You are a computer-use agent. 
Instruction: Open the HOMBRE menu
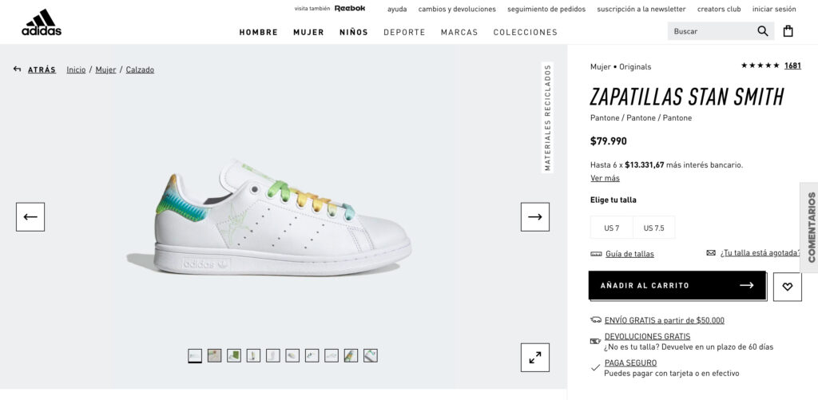click(x=258, y=32)
